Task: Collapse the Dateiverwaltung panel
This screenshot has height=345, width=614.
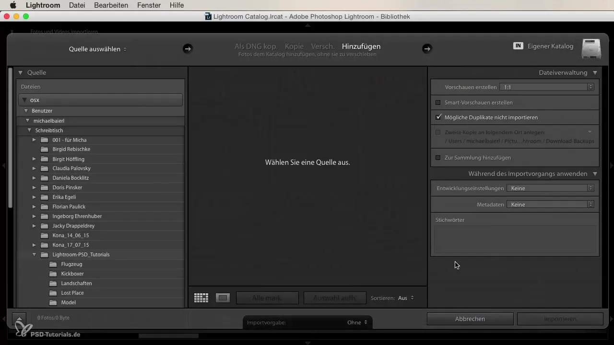Action: pyautogui.click(x=595, y=73)
